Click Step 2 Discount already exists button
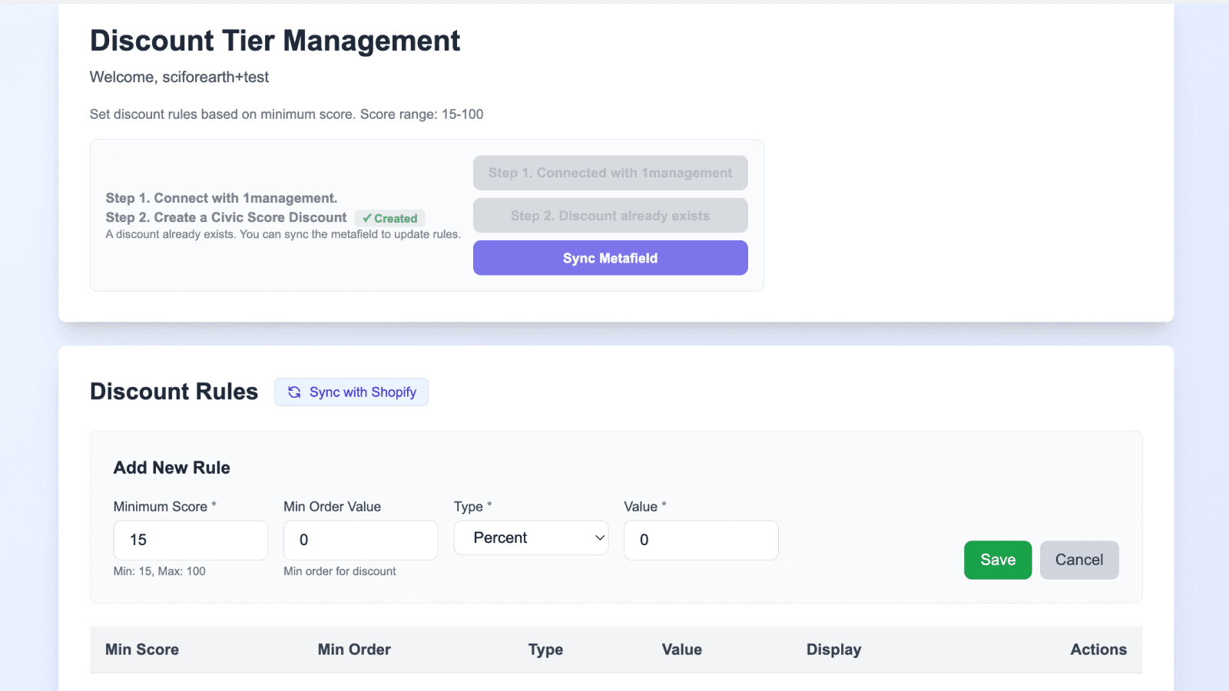 pos(611,216)
